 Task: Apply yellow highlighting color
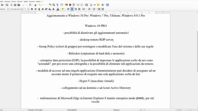point(63,9)
